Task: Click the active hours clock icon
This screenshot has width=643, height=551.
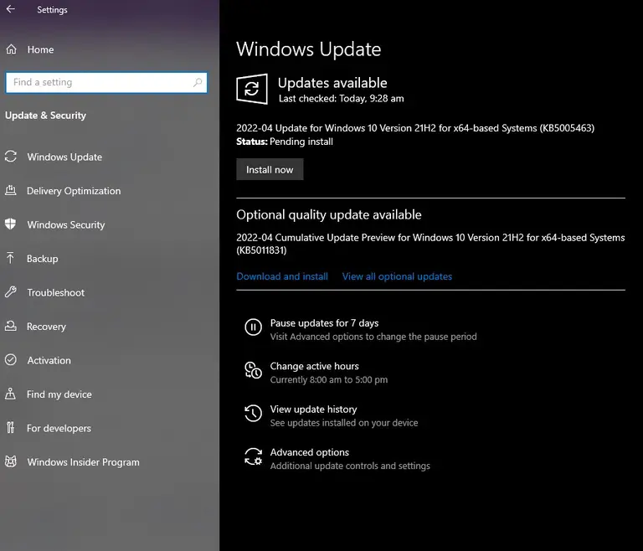Action: (253, 370)
